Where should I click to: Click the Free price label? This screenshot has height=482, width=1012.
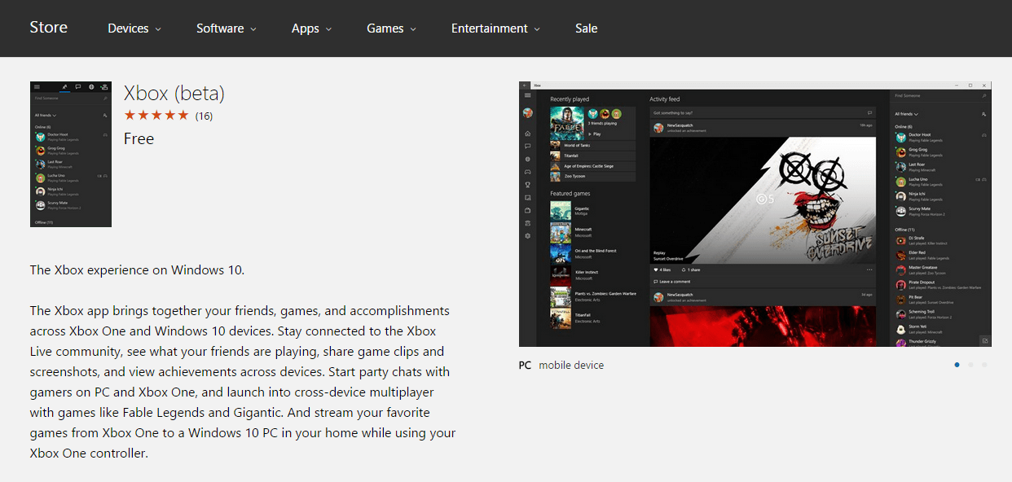click(x=139, y=138)
